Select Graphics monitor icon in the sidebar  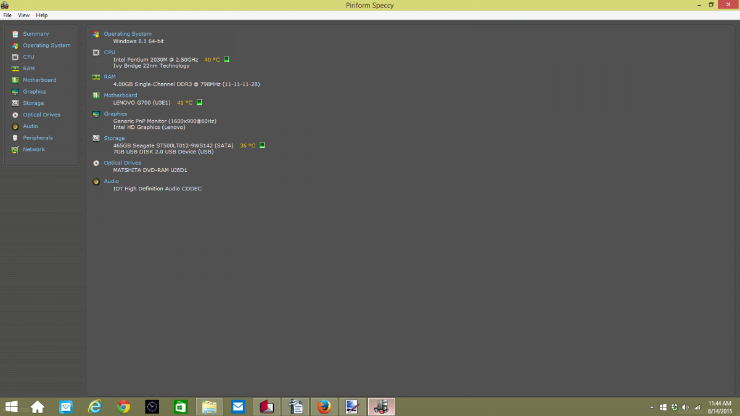click(x=15, y=92)
